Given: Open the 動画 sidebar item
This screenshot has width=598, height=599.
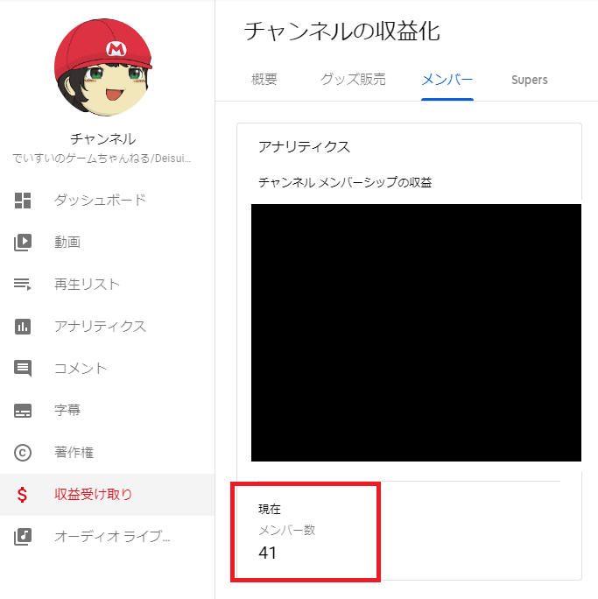Looking at the screenshot, I should [x=107, y=243].
